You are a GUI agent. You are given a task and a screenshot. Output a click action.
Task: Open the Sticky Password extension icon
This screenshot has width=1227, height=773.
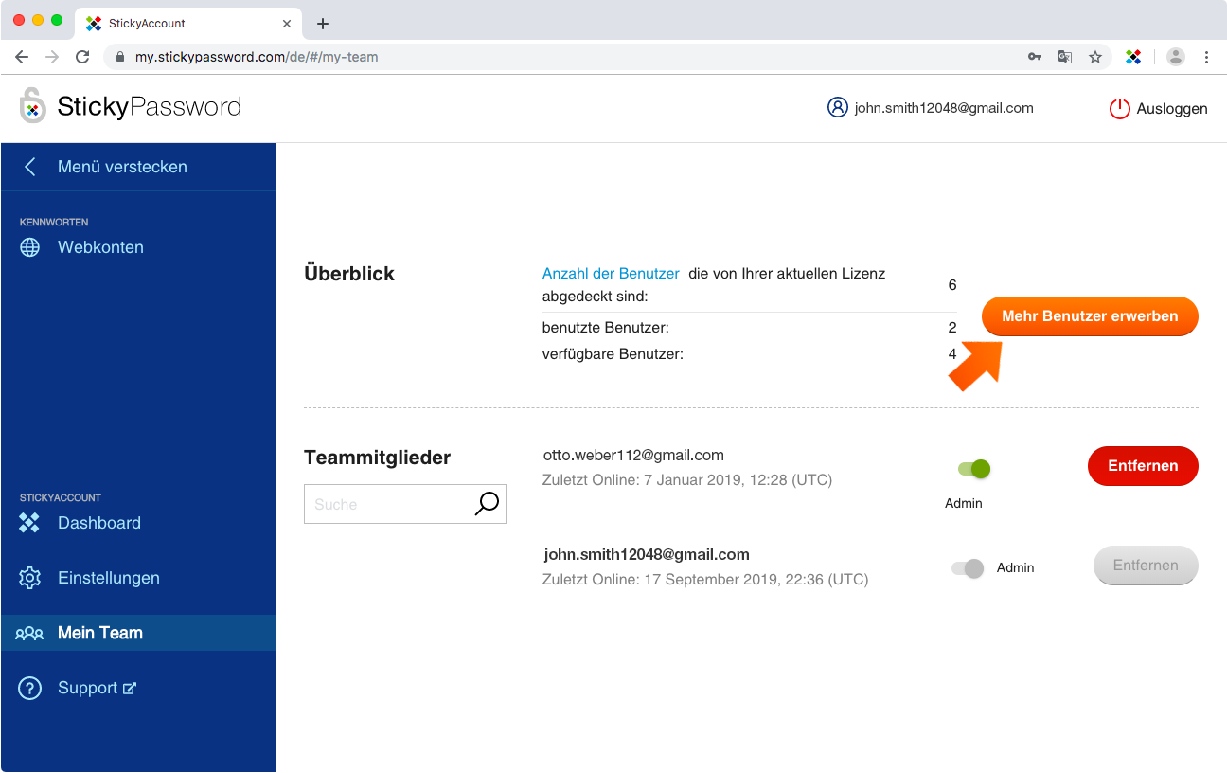coord(1133,57)
